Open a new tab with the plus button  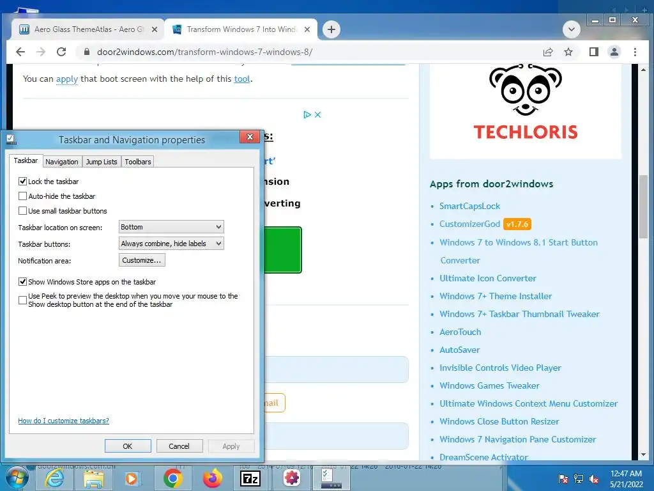point(331,29)
